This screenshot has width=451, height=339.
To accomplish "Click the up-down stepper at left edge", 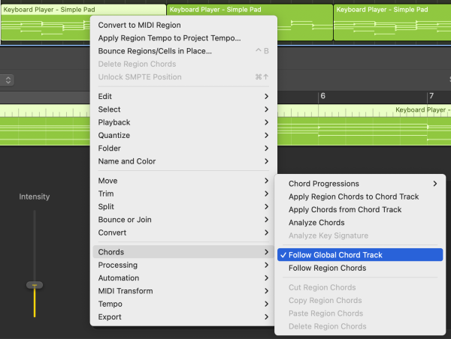I will (x=8, y=79).
